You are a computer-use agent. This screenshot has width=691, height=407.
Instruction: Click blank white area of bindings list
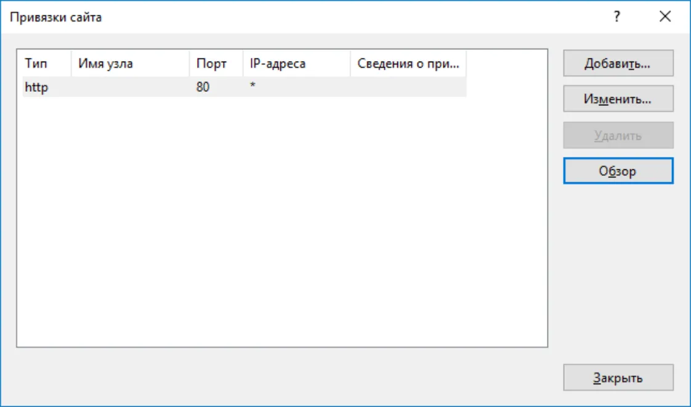[x=282, y=220]
